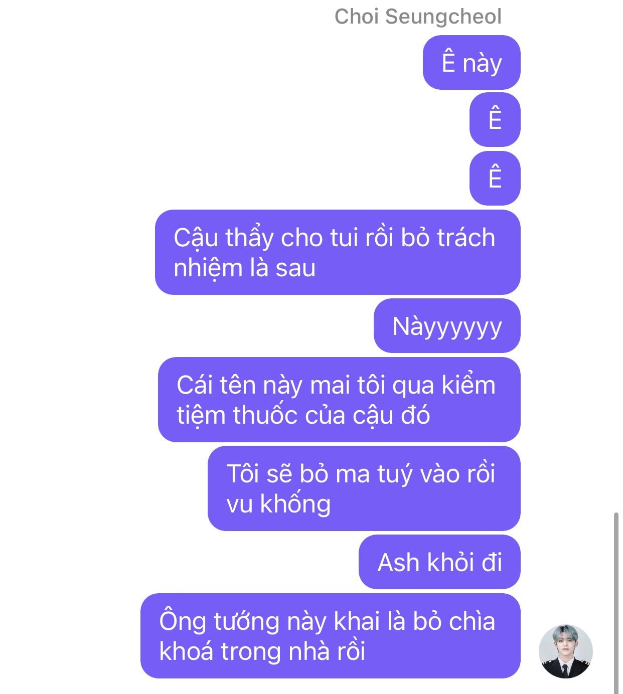Select message starting "Cậu thẩy cho tui"
Screen dimensions: 623x694
click(x=338, y=252)
